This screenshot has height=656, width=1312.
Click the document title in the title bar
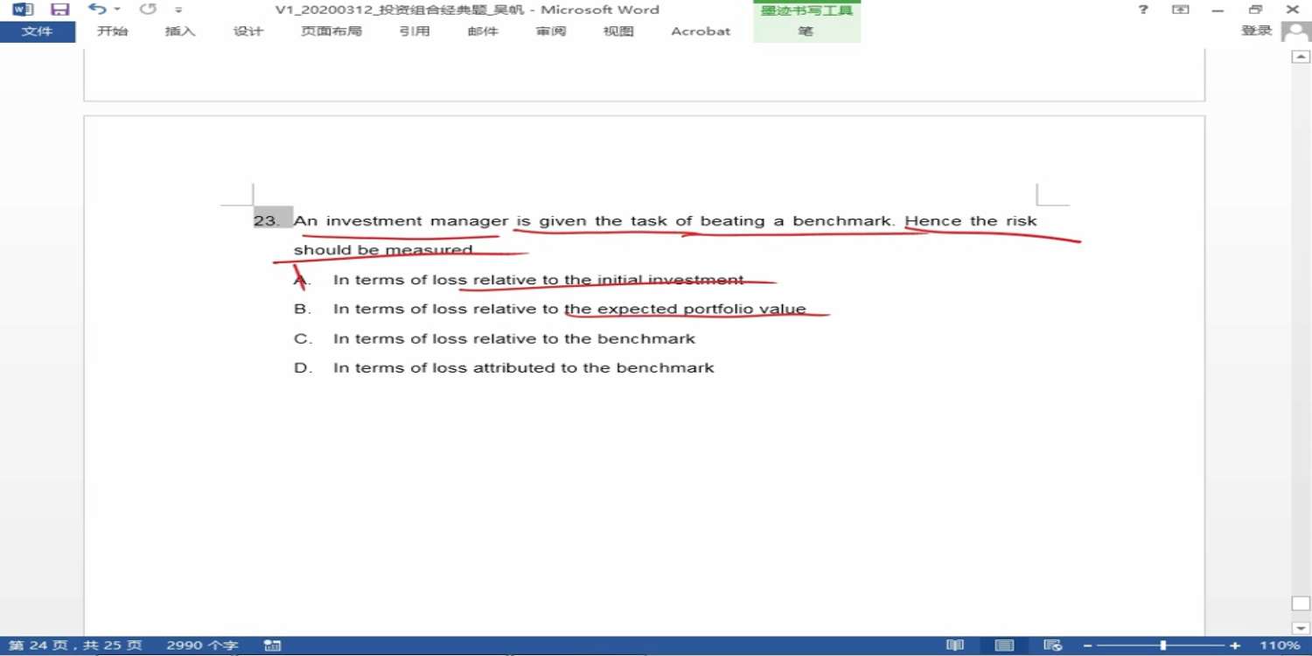(x=467, y=10)
